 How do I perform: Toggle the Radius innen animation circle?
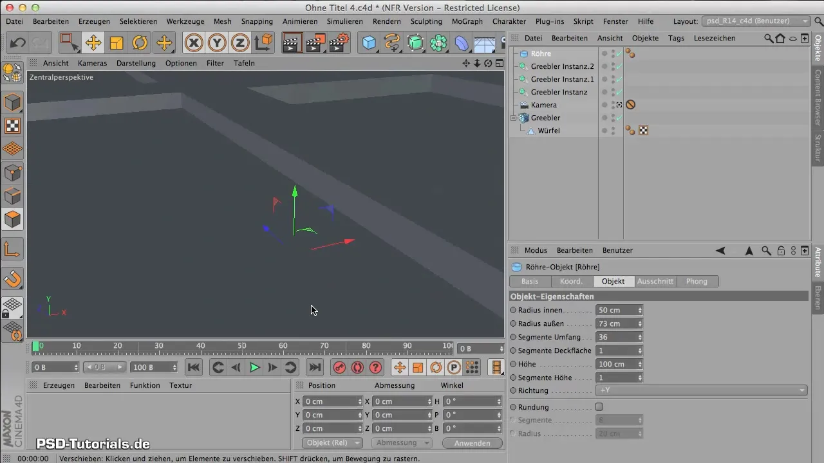coord(513,310)
